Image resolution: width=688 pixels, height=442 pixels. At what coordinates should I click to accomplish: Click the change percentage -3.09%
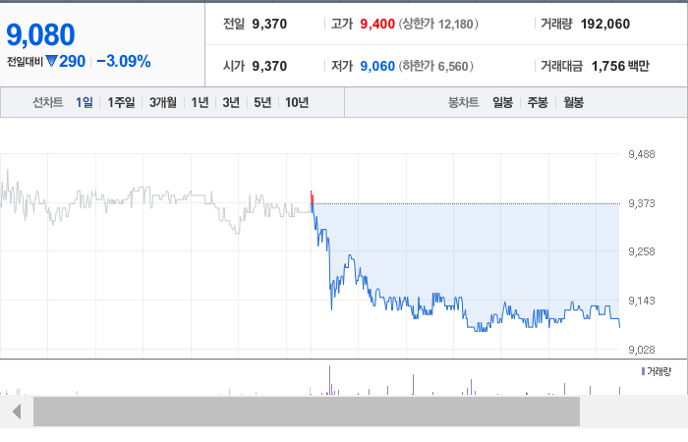(x=124, y=61)
